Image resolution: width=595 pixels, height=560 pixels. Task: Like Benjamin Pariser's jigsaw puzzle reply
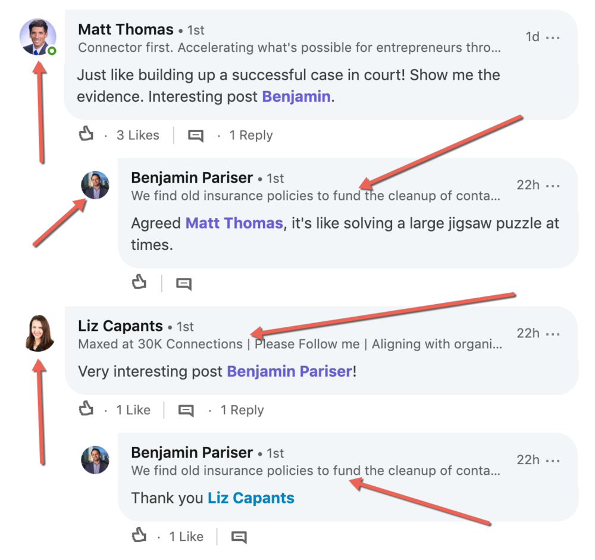139,283
